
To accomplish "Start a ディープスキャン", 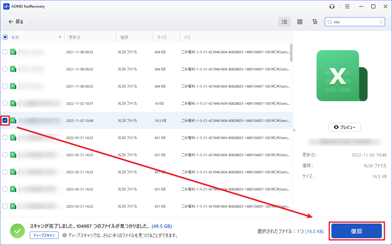I will (44, 235).
